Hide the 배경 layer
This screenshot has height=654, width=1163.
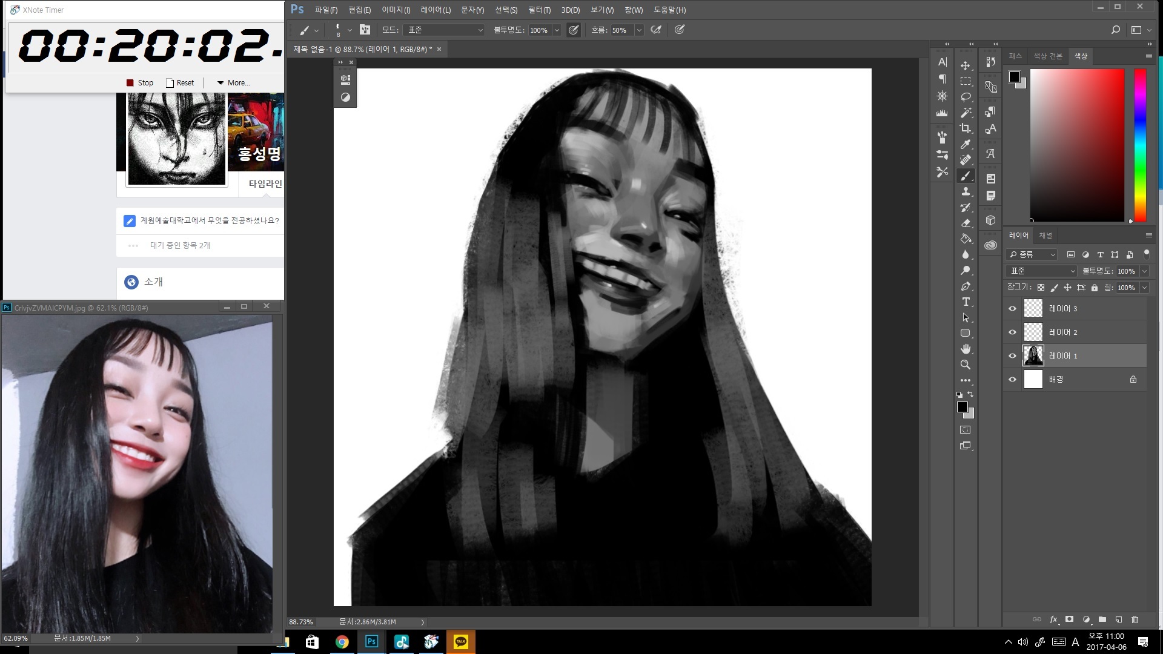[x=1012, y=380]
